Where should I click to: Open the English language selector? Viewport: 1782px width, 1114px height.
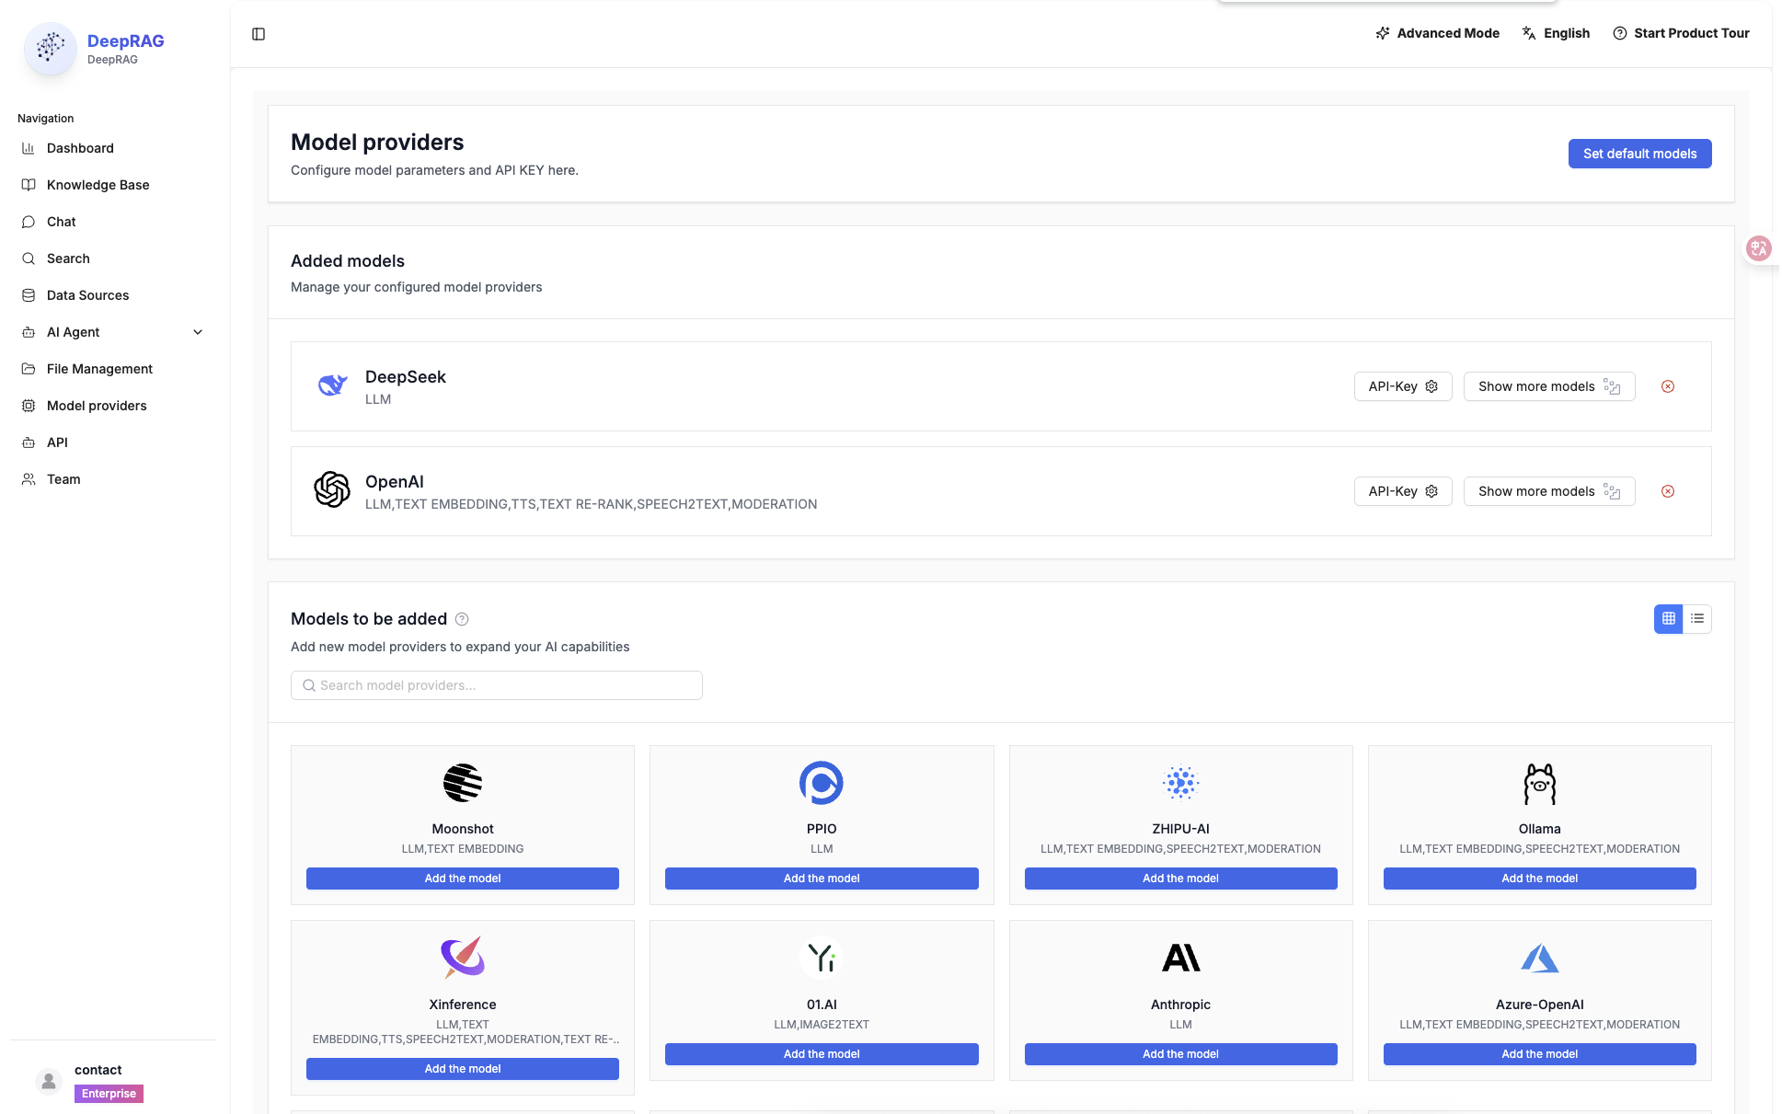tap(1556, 33)
